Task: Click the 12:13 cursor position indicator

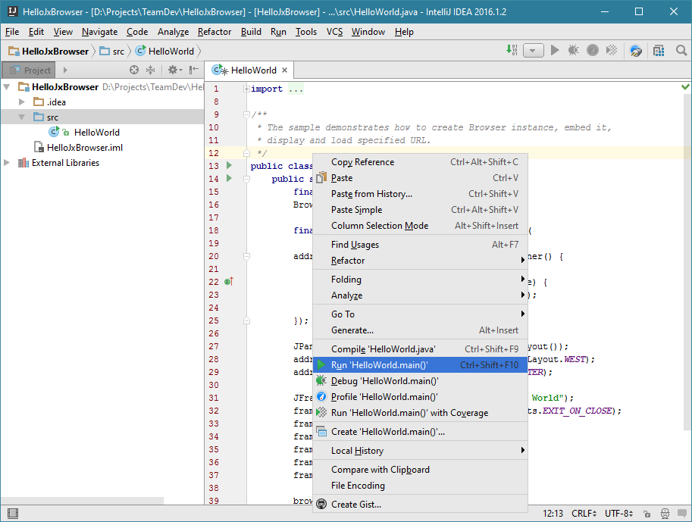Action: click(x=553, y=514)
